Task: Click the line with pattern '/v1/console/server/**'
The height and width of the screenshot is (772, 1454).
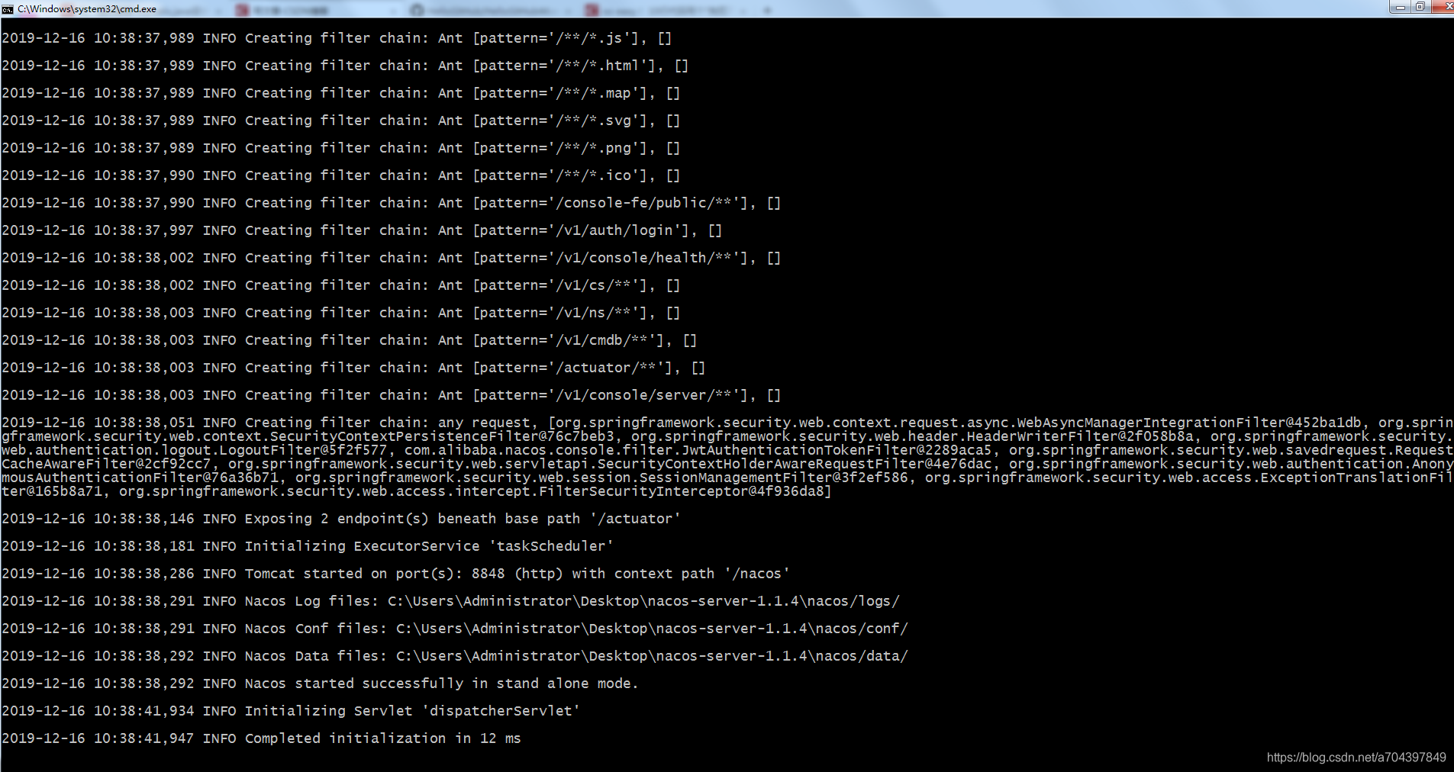Action: coord(391,395)
